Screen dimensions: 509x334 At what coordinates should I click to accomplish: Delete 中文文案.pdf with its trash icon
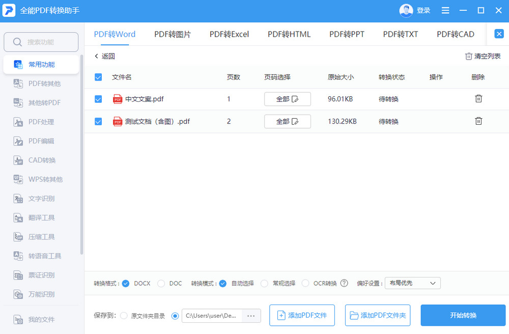coord(478,99)
